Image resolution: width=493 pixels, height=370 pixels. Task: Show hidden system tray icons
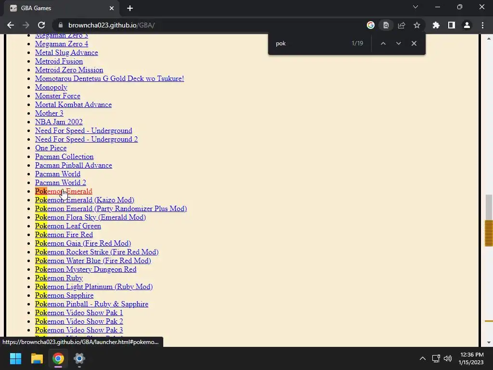(423, 358)
